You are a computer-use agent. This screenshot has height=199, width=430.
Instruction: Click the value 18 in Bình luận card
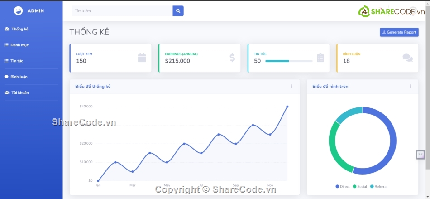tap(346, 61)
